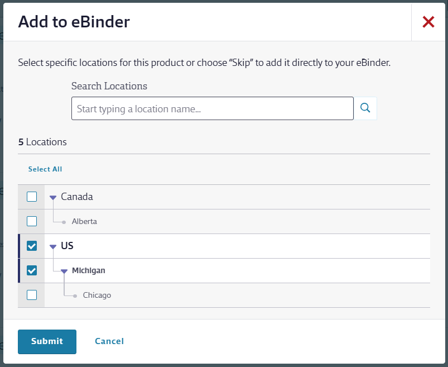
Task: Click the search magnifier icon
Action: [365, 108]
